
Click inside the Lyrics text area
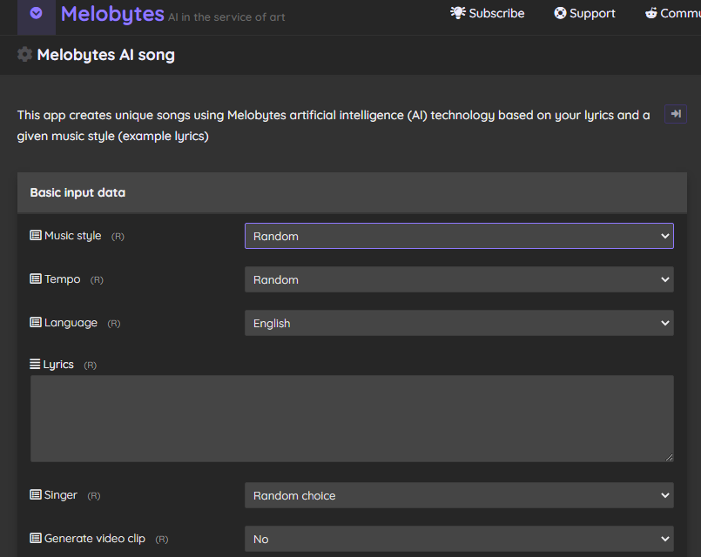[x=352, y=419]
